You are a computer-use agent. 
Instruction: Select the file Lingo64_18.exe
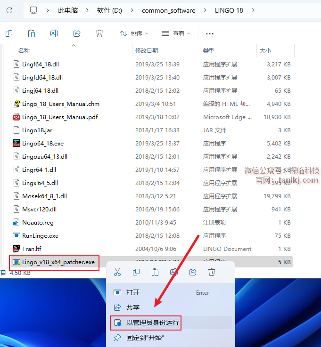point(43,144)
